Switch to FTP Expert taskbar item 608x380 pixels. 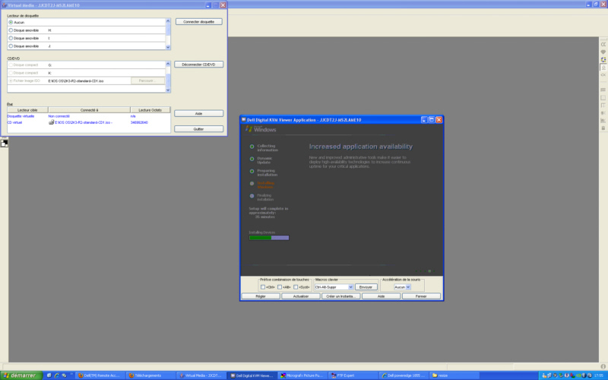coord(353,375)
